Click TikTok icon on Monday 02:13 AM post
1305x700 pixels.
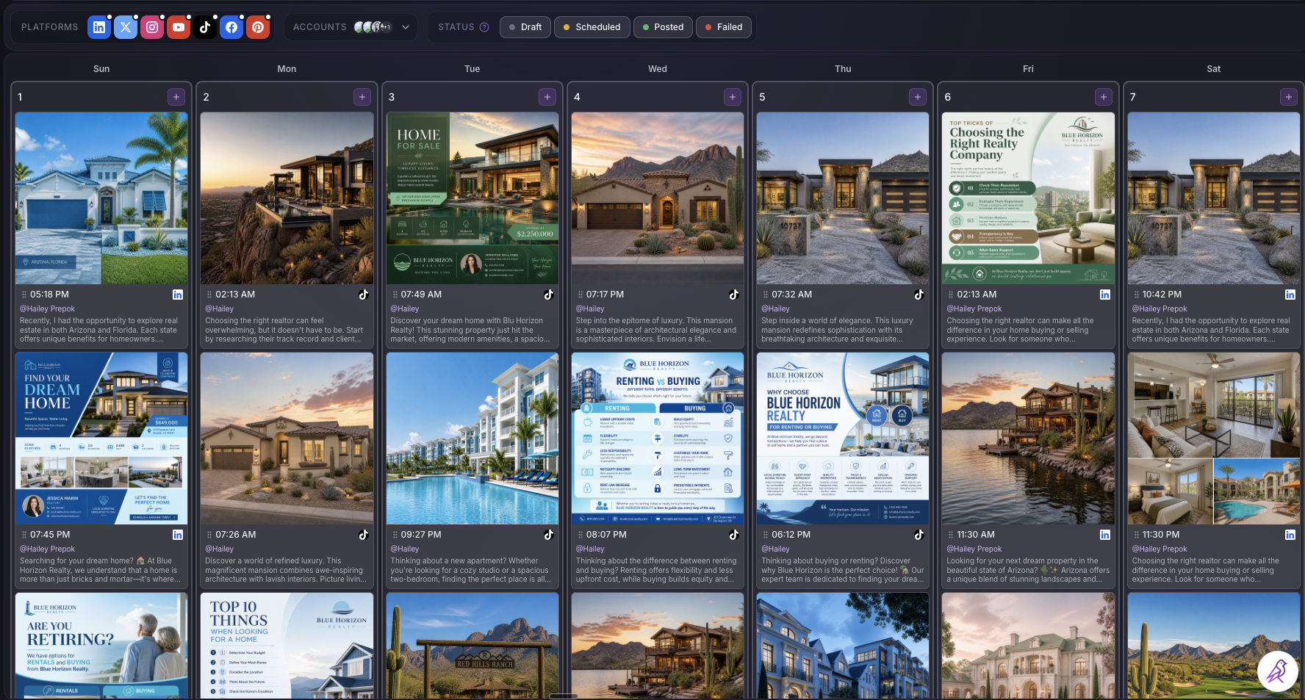click(x=363, y=295)
